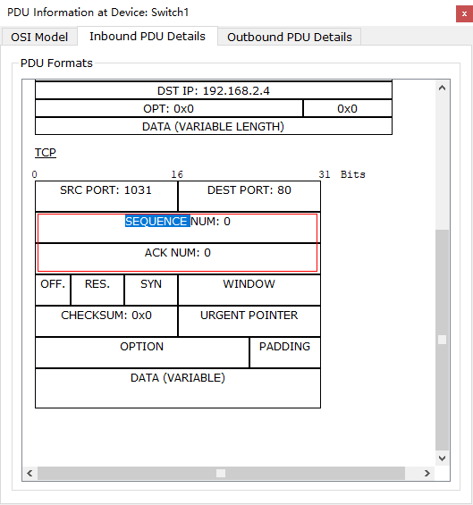
Task: Click the vertical scrollbar down arrow
Action: [442, 458]
